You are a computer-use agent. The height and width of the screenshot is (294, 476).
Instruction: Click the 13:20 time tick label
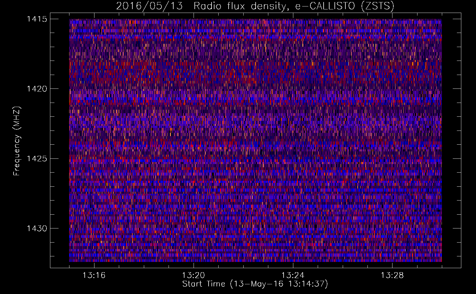(x=193, y=275)
